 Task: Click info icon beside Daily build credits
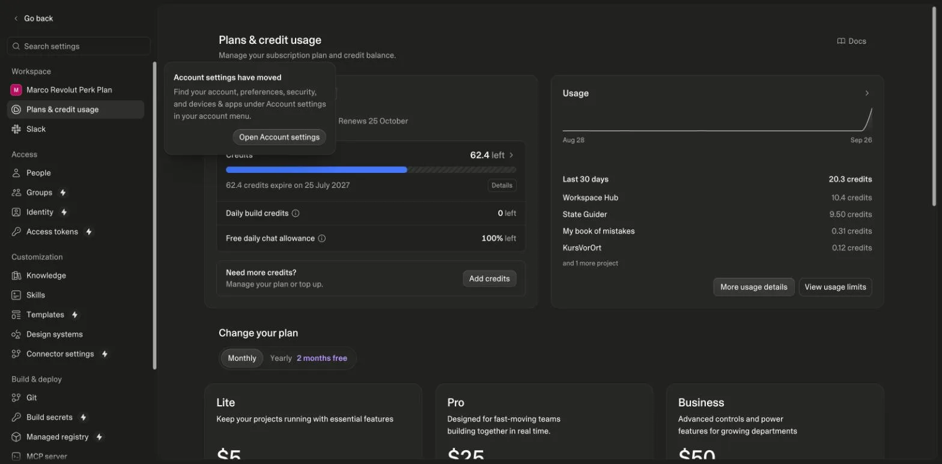pyautogui.click(x=296, y=213)
